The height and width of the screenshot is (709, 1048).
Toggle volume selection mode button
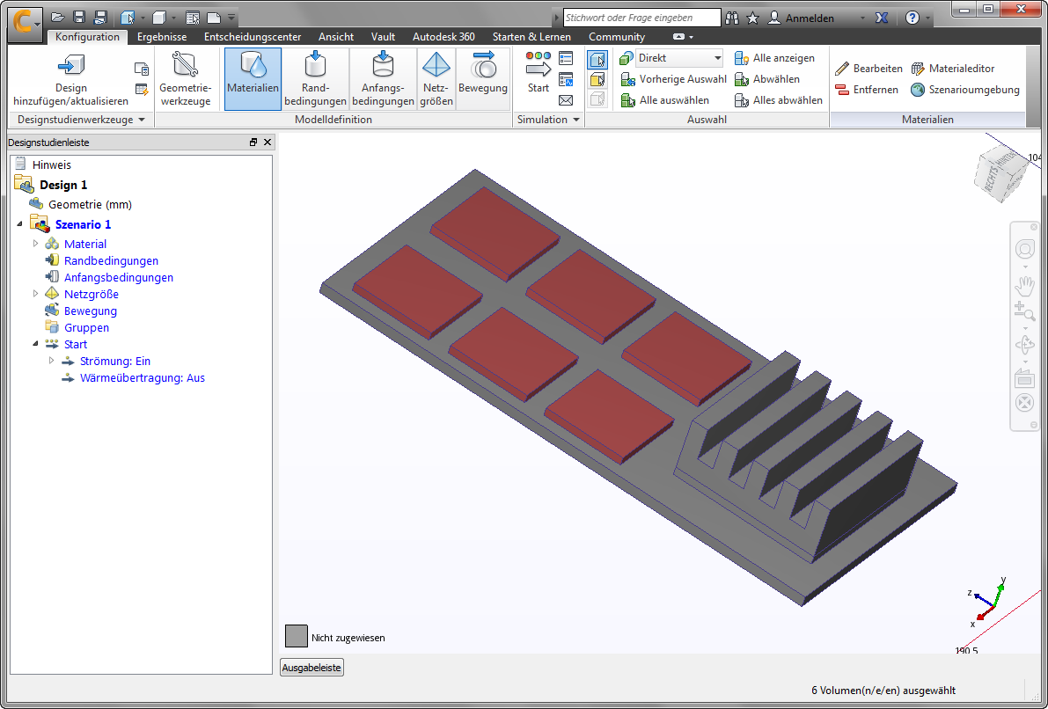pos(597,60)
